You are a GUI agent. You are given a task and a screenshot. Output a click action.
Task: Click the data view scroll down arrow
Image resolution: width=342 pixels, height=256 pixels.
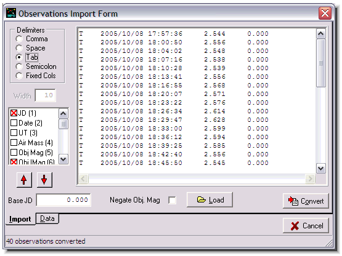coord(321,169)
